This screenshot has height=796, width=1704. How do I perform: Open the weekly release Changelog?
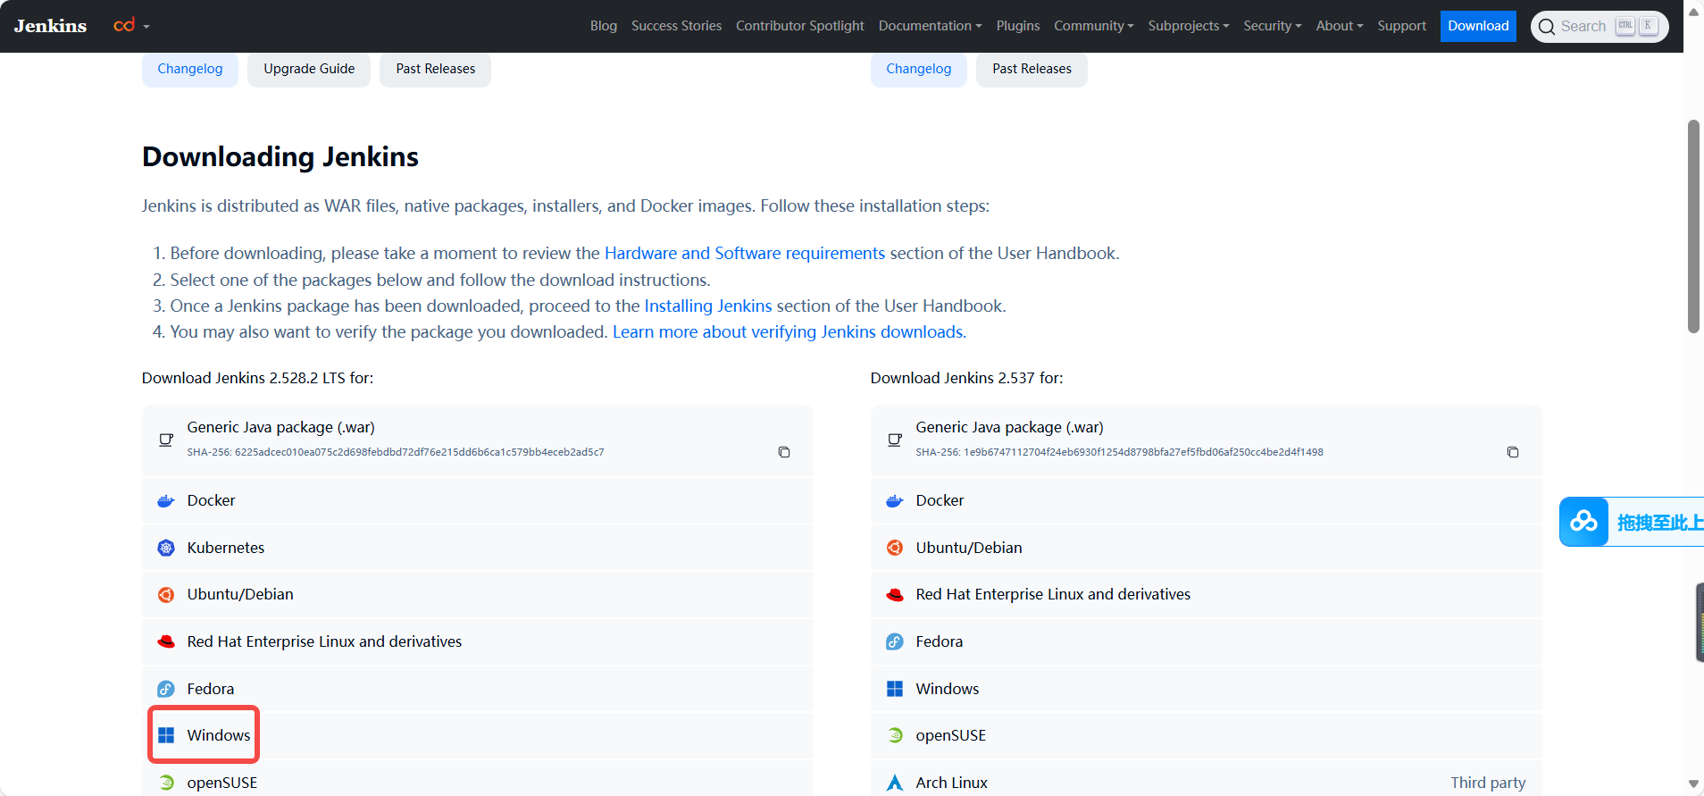[x=919, y=69]
